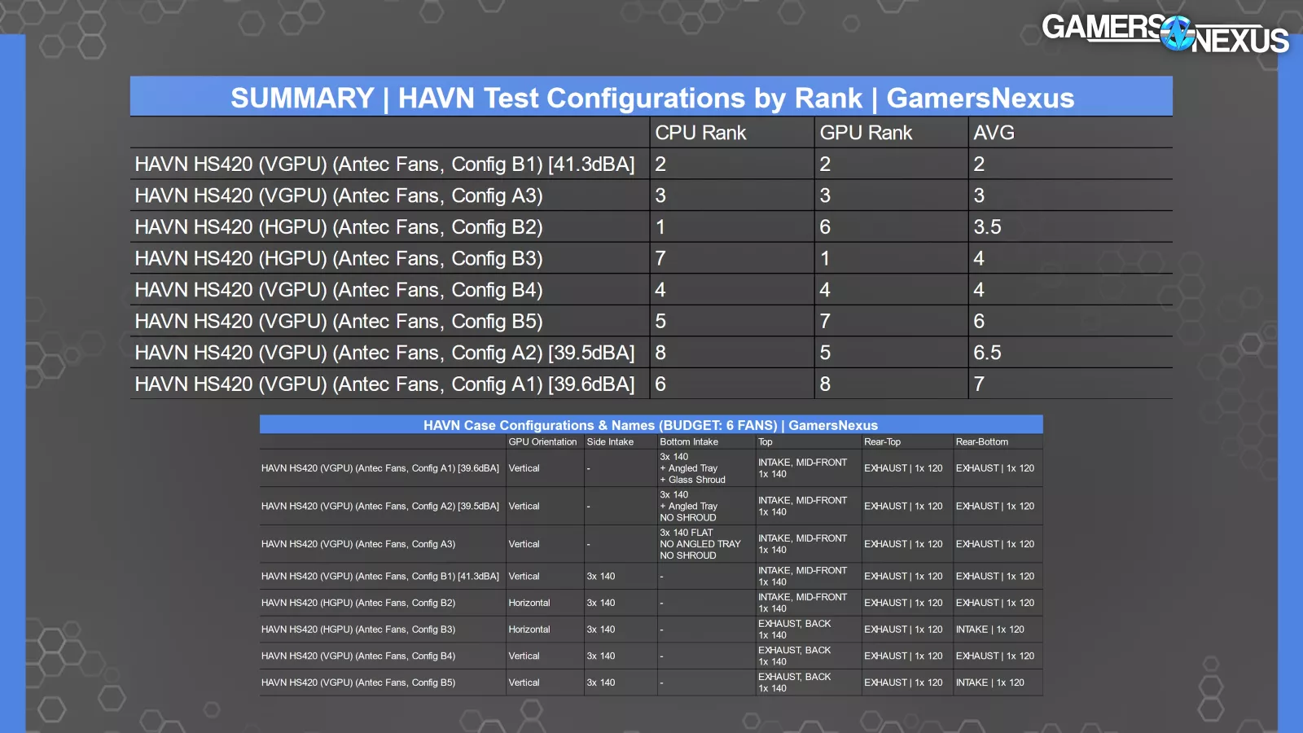
Task: Select the GPU Rank column header
Action: click(866, 133)
